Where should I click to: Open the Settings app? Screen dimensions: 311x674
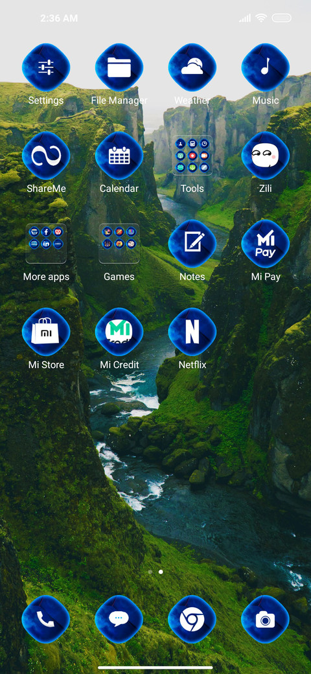point(46,67)
